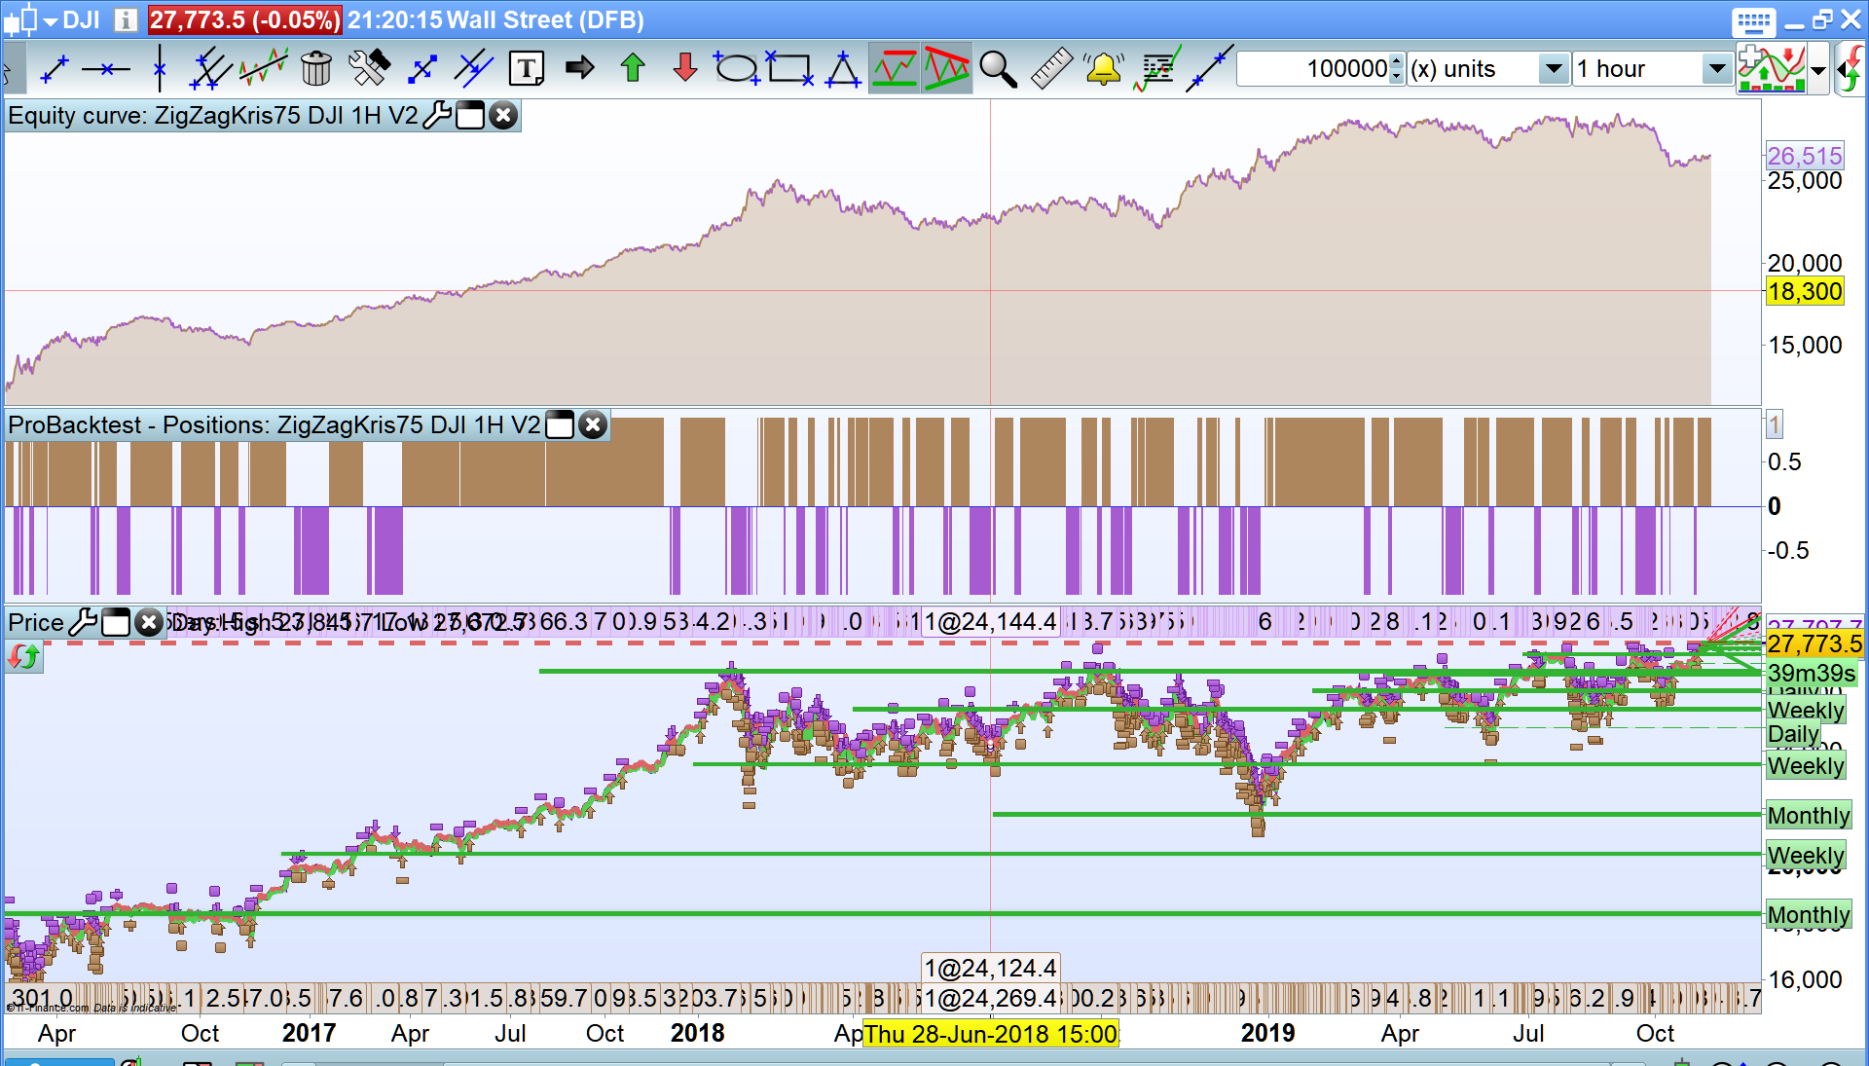Open the DJI instrument dropdown arrow
Screen dimensions: 1869x1066
[x=51, y=20]
